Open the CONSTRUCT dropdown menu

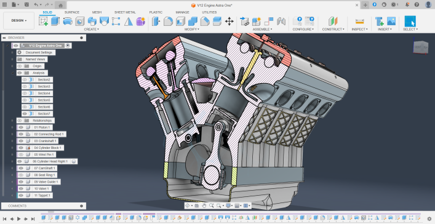click(x=333, y=29)
